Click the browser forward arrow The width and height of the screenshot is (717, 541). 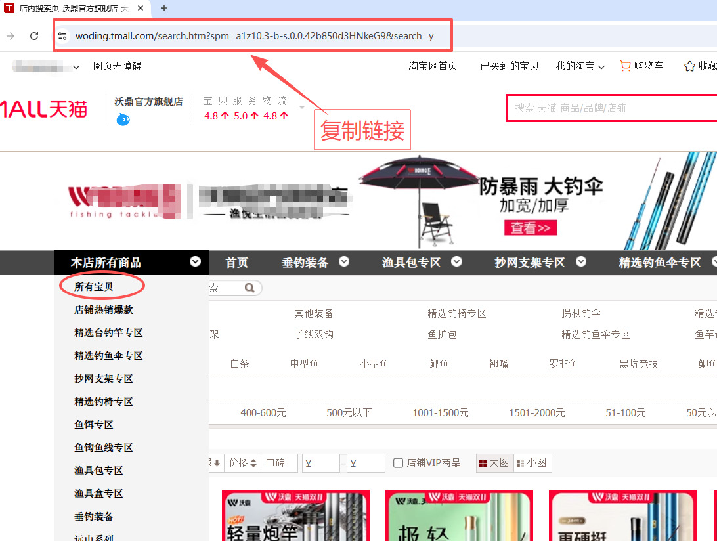[x=11, y=35]
